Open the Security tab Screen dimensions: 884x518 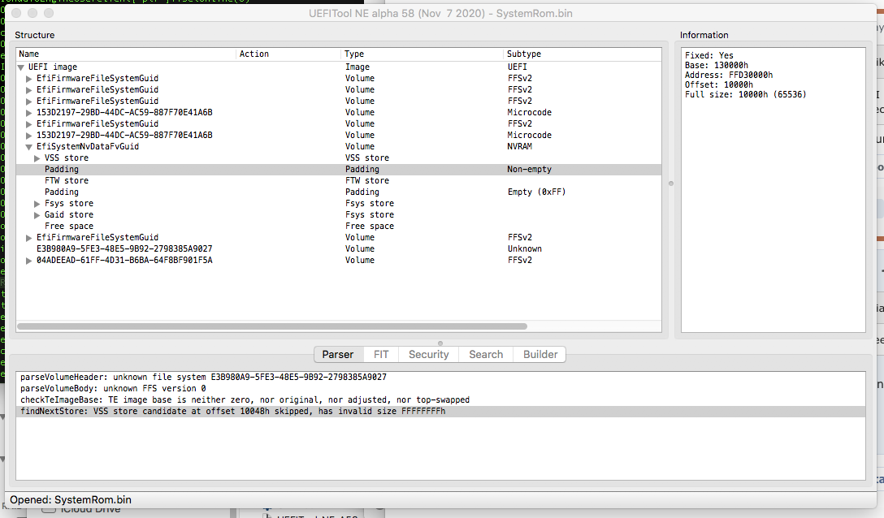(428, 355)
